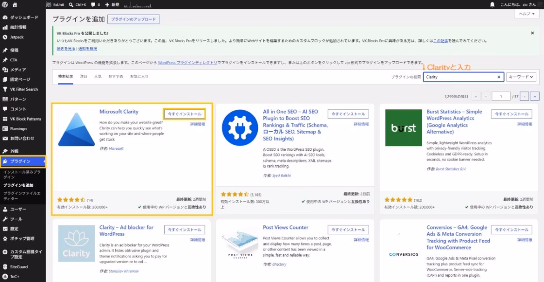The height and width of the screenshot is (282, 544).
Task: Open 詳細情報 for Microsoft Clarity
Action: tap(197, 124)
